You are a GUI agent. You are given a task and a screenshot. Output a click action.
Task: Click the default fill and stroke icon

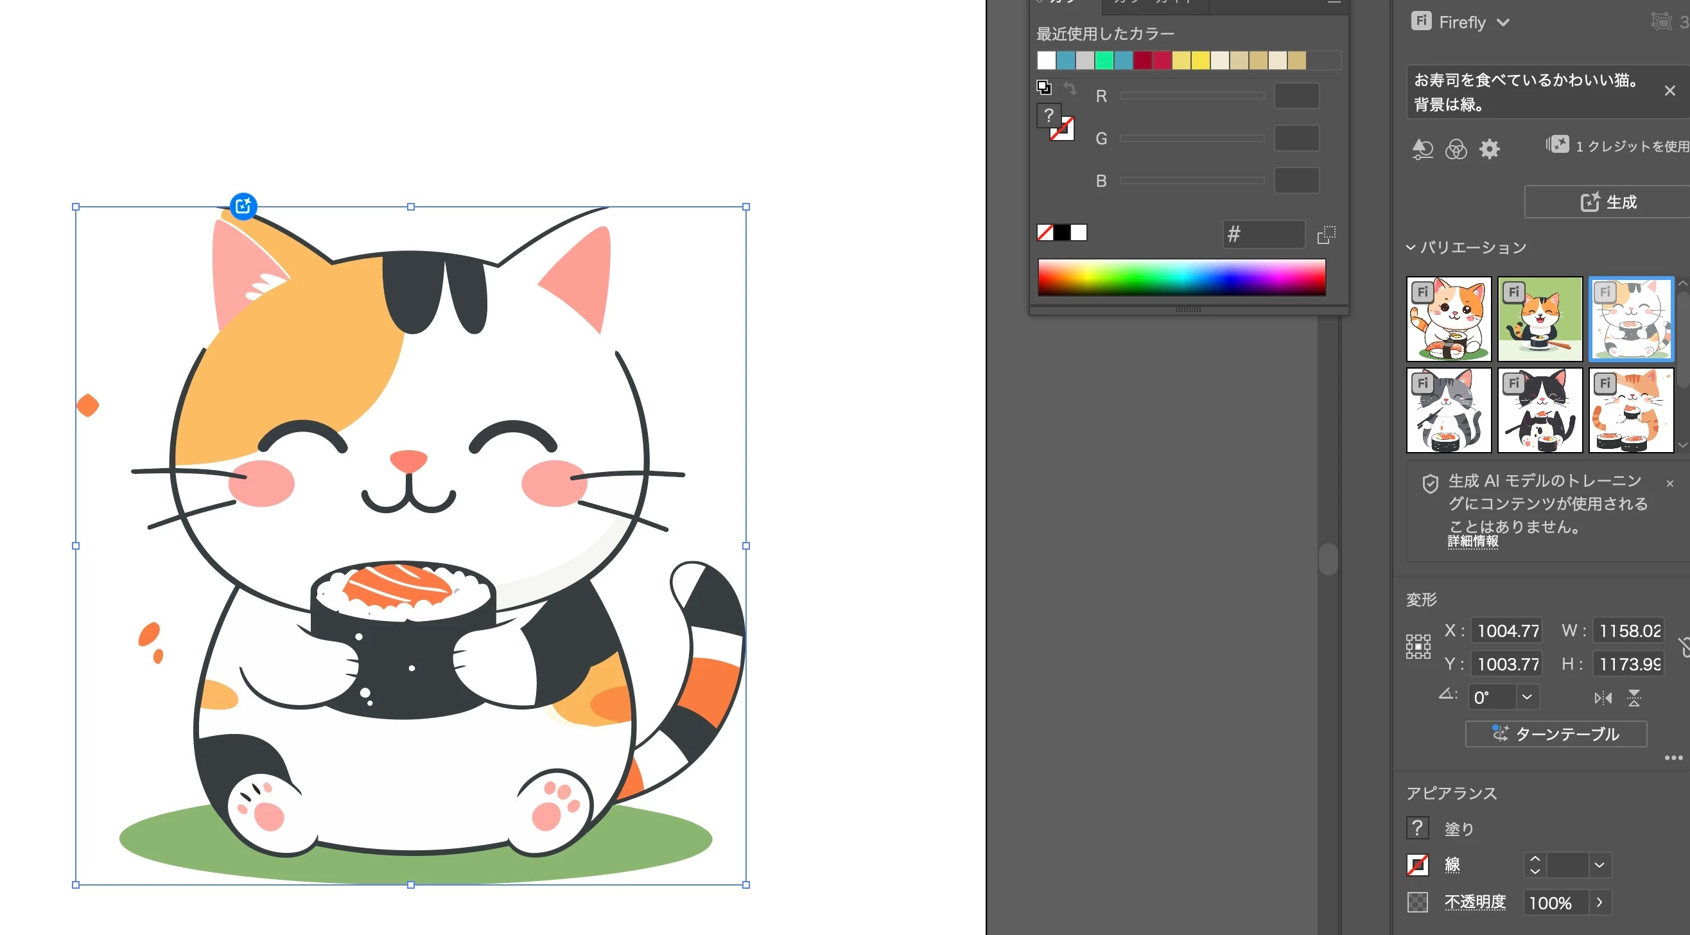1044,87
